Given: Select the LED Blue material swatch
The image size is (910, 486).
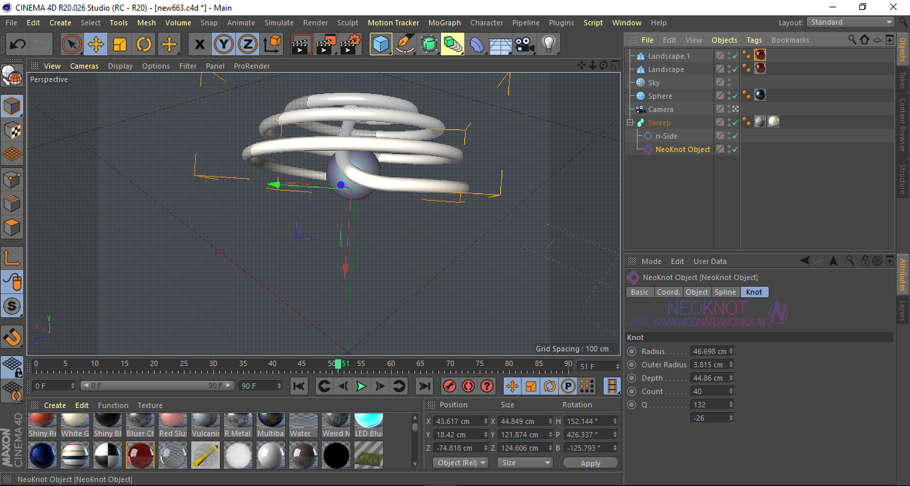Looking at the screenshot, I should (368, 426).
